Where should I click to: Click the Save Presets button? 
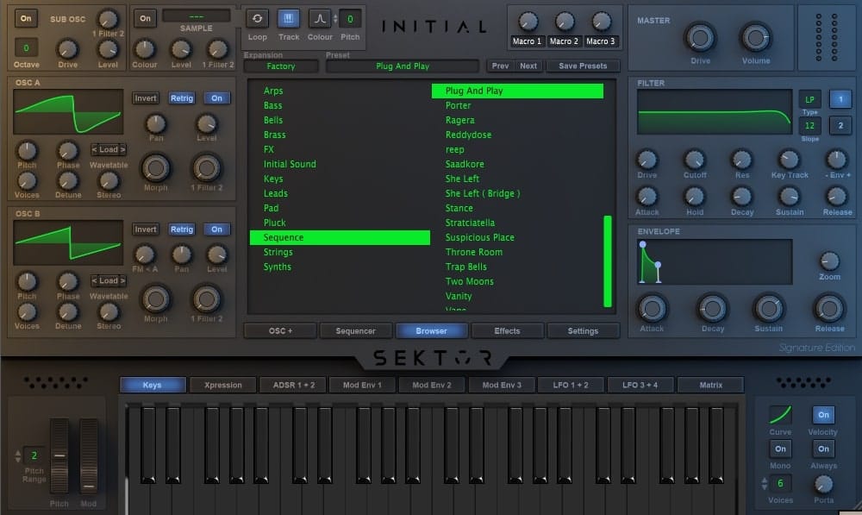click(x=583, y=66)
